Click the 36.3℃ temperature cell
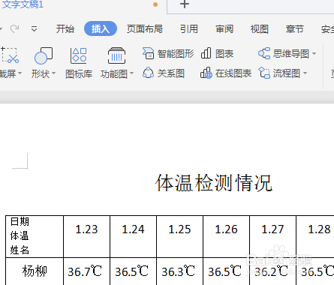 point(179,271)
